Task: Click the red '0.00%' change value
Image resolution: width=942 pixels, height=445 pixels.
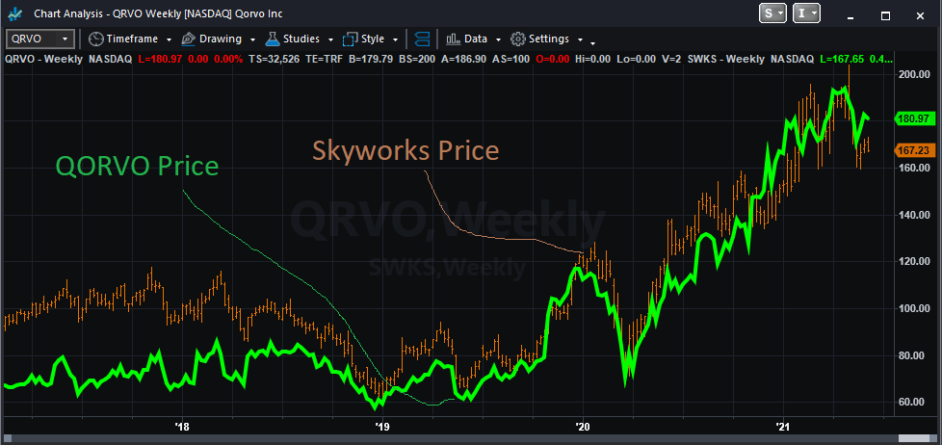Action: (228, 59)
